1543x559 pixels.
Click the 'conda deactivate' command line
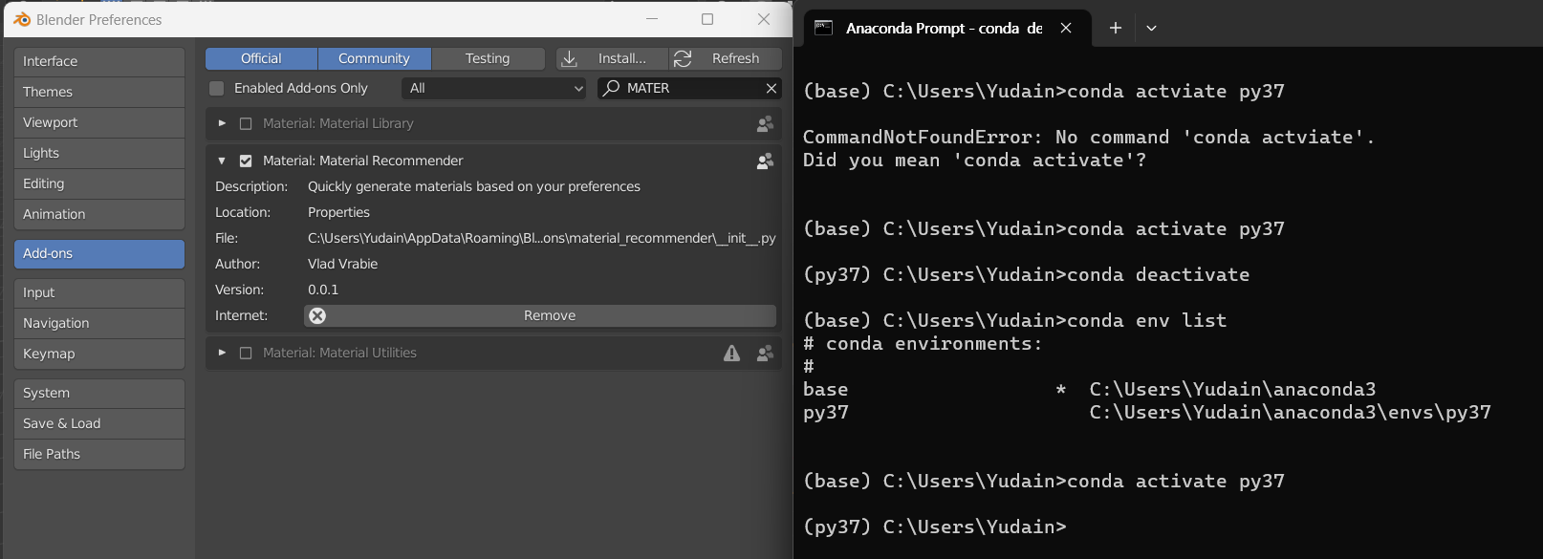1026,275
